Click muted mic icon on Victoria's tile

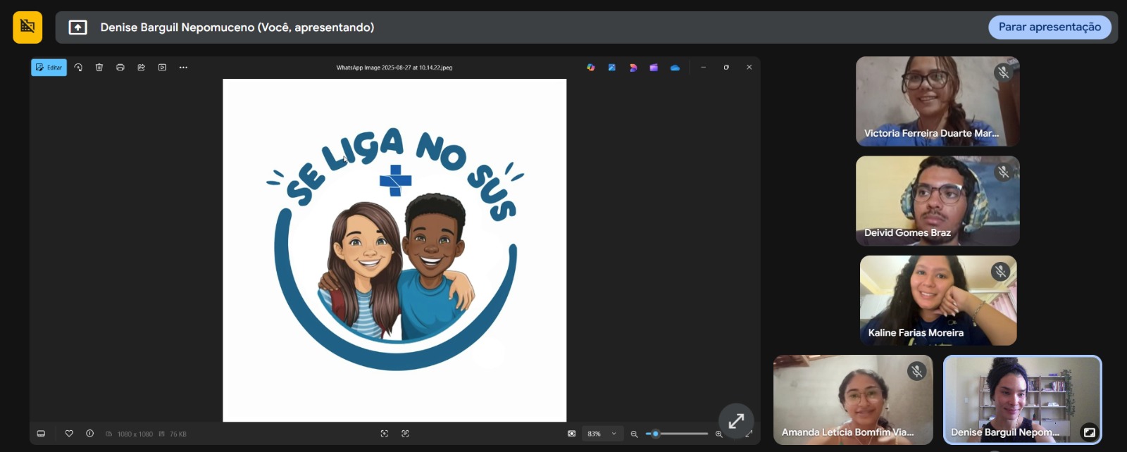pos(1003,72)
